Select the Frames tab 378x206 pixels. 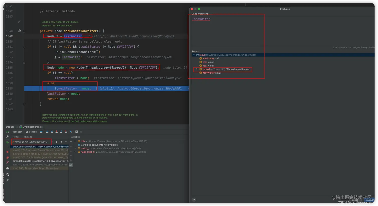16,137
